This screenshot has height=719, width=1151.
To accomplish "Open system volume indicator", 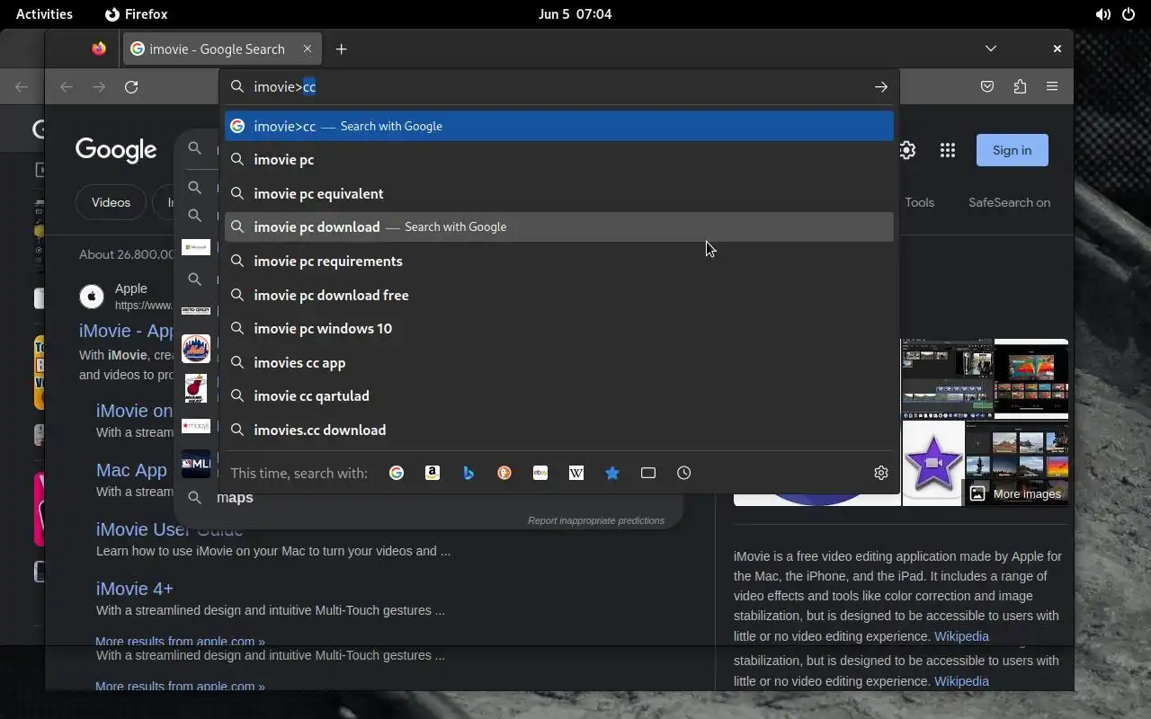I will [1102, 14].
